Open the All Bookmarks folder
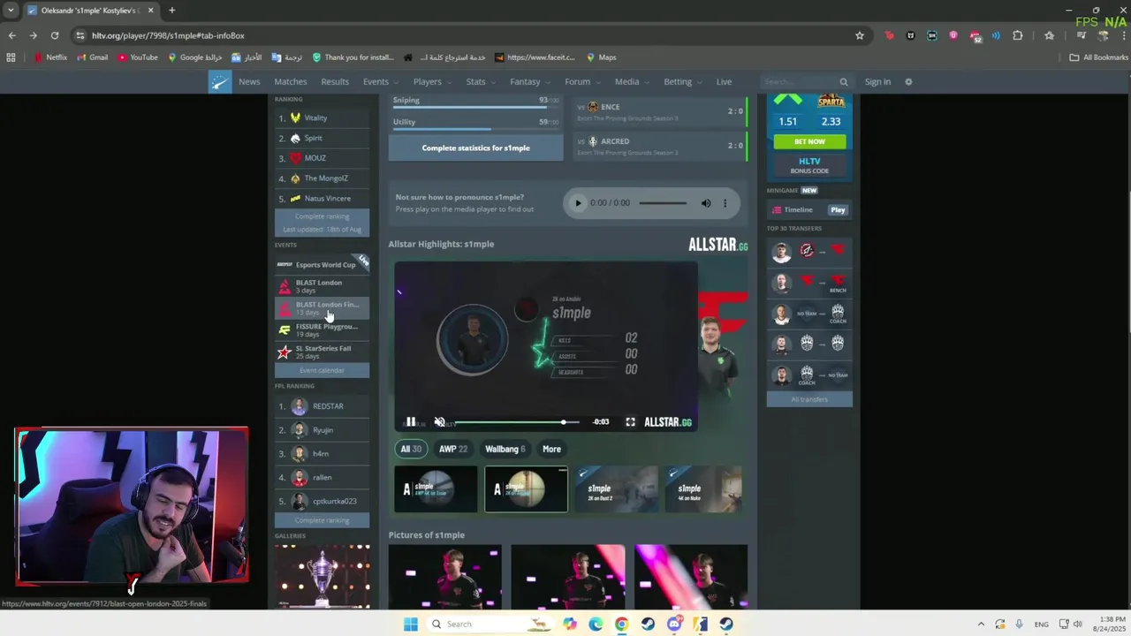 click(x=1098, y=57)
